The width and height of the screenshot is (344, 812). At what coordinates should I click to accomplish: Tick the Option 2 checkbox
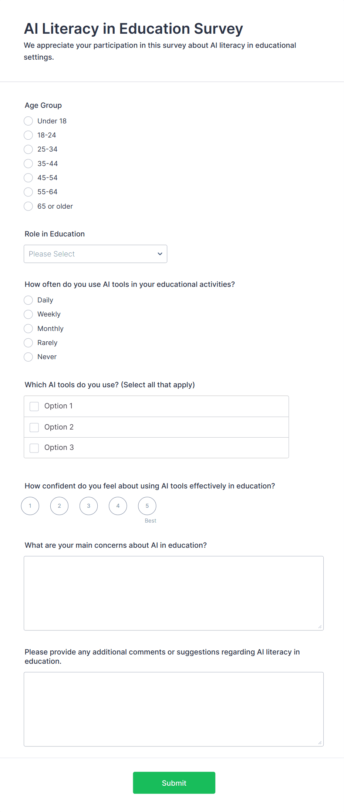[34, 427]
